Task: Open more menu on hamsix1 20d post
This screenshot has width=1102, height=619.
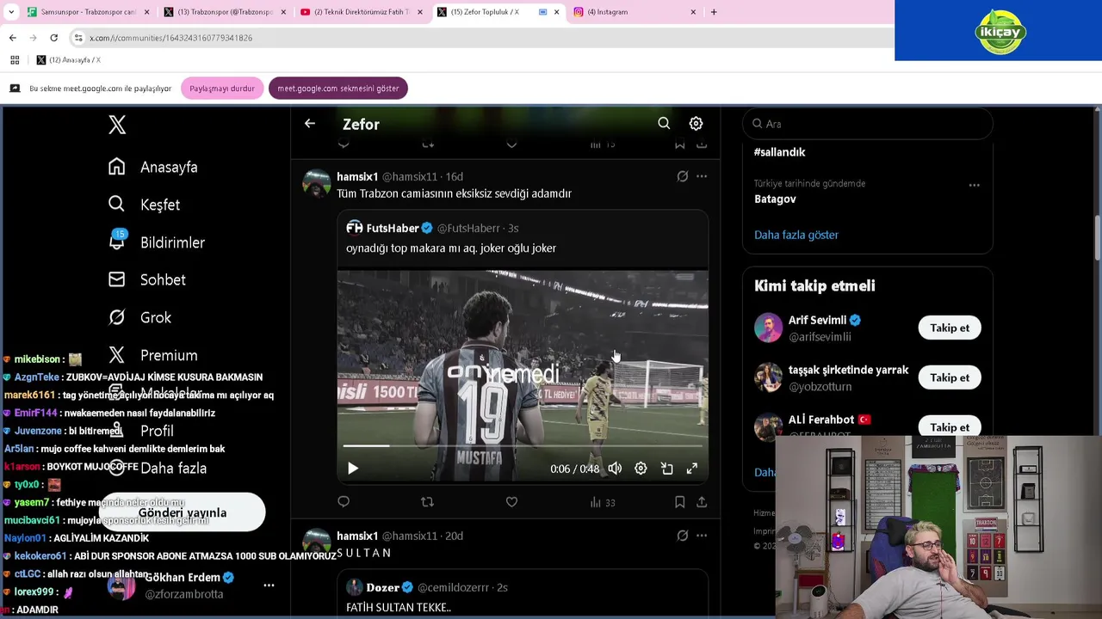Action: (702, 536)
